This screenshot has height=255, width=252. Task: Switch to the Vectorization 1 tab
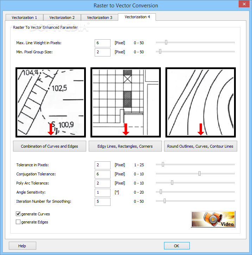point(24,18)
